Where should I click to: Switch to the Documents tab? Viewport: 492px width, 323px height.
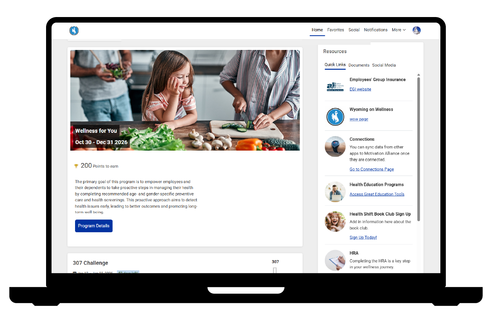point(359,65)
